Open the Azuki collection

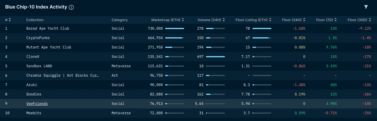tap(32, 85)
